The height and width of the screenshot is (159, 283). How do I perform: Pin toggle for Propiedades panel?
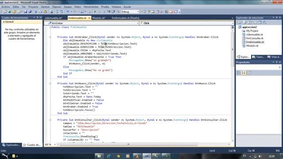pos(276,62)
